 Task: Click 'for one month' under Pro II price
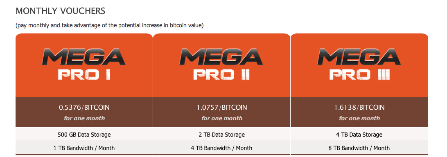click(x=222, y=118)
